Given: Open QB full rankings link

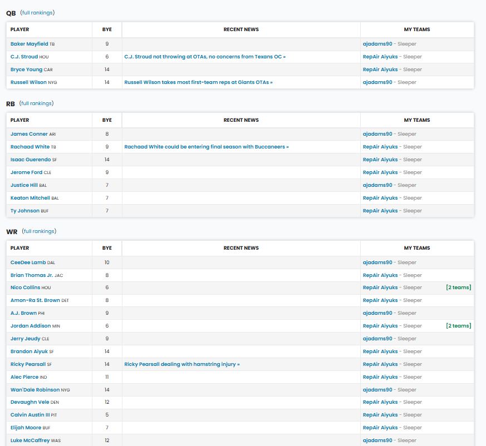Looking at the screenshot, I should coord(37,13).
